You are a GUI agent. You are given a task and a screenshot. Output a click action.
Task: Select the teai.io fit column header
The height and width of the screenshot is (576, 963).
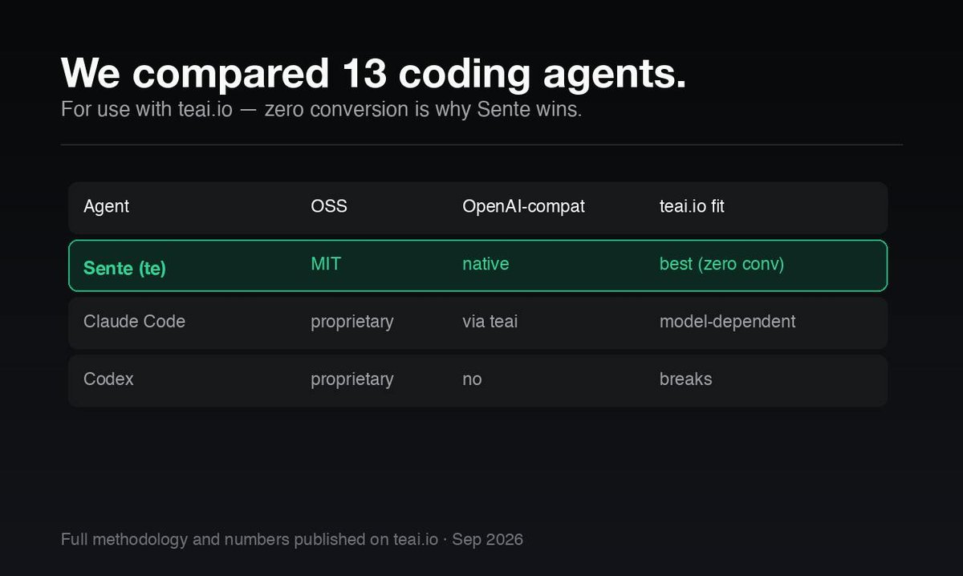point(692,206)
